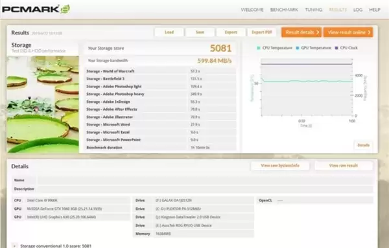The height and width of the screenshot is (248, 389).
Task: Toggle GPU Temperature legend swatch
Action: (298, 48)
